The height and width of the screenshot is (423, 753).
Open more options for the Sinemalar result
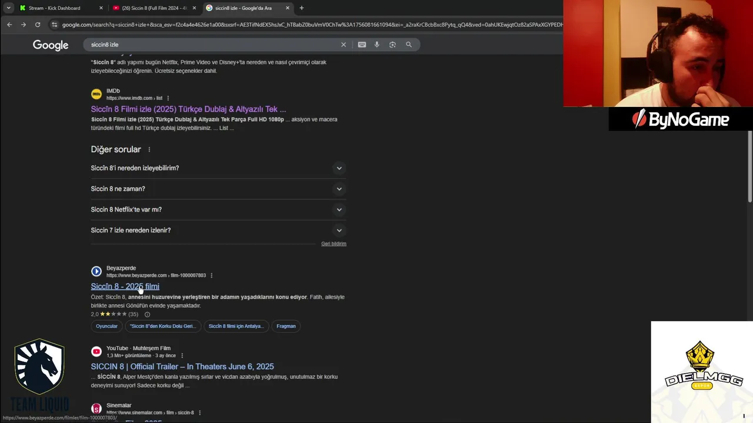coord(200,412)
